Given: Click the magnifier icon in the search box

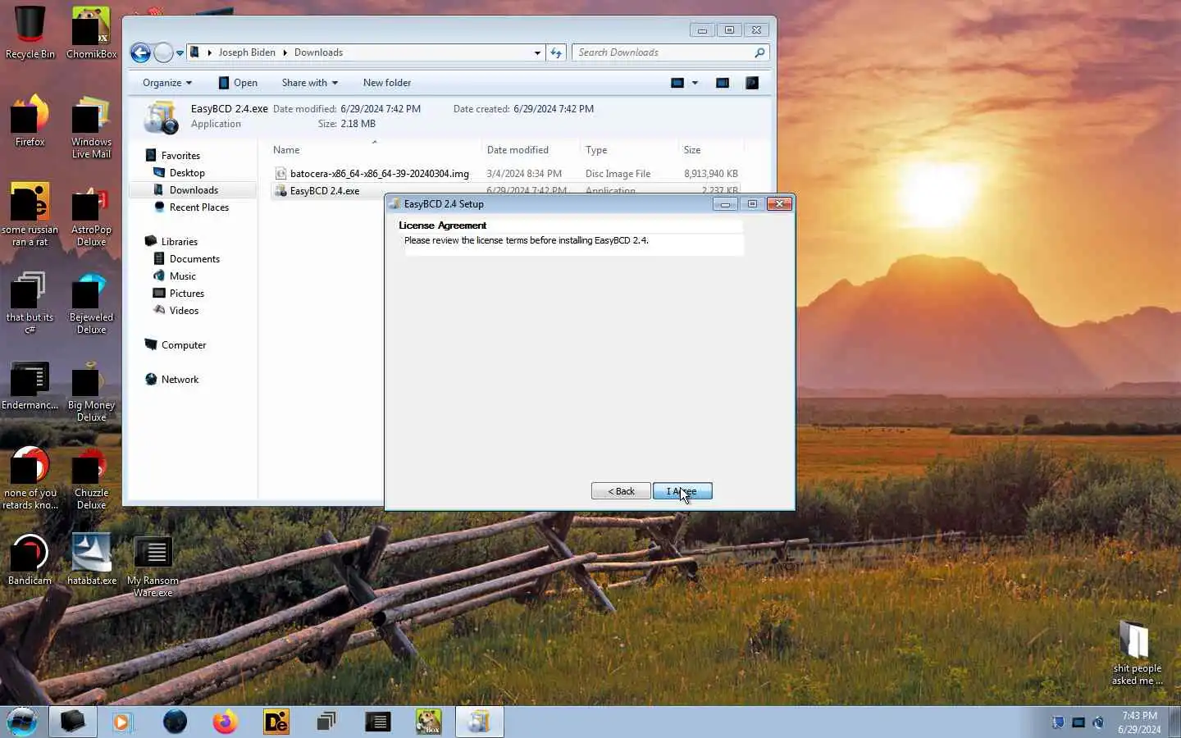Looking at the screenshot, I should pos(759,52).
